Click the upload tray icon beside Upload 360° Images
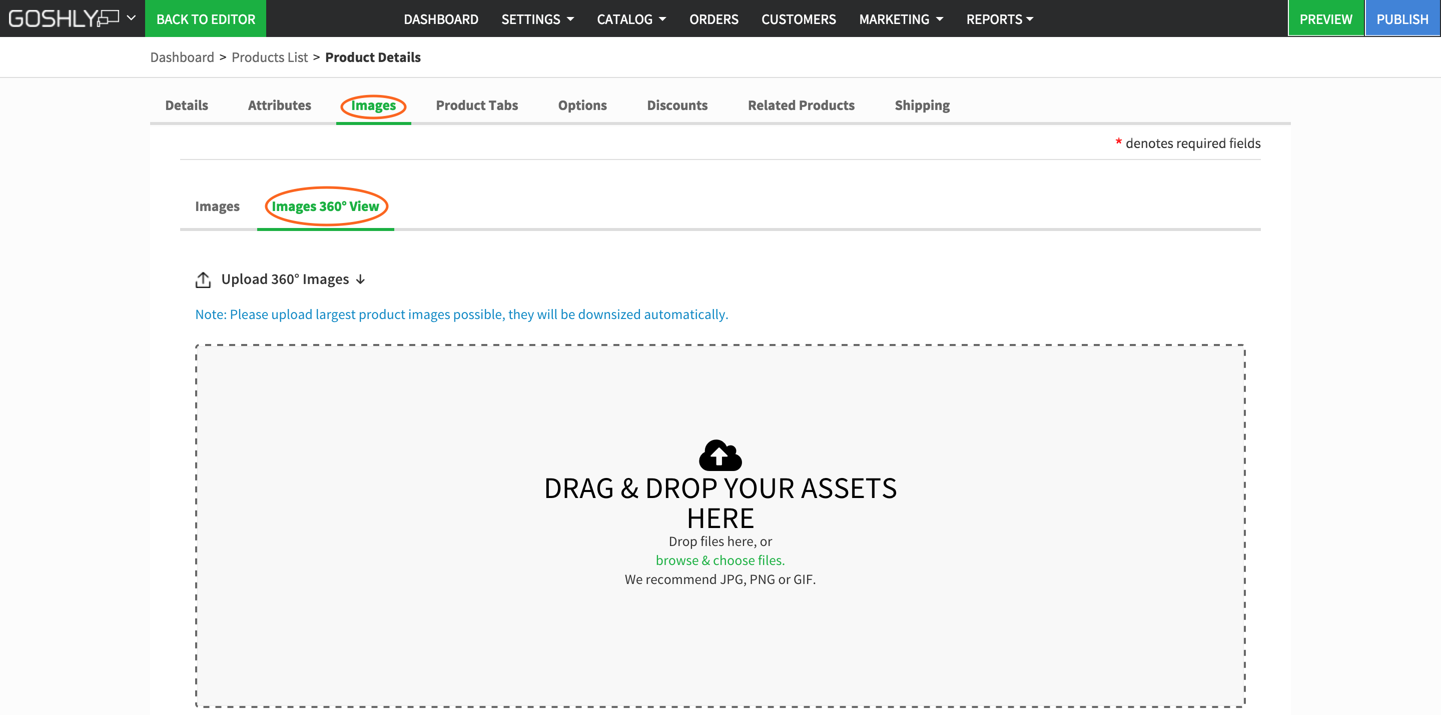The width and height of the screenshot is (1441, 715). 203,279
